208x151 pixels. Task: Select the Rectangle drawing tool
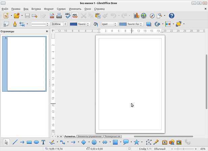point(29,142)
